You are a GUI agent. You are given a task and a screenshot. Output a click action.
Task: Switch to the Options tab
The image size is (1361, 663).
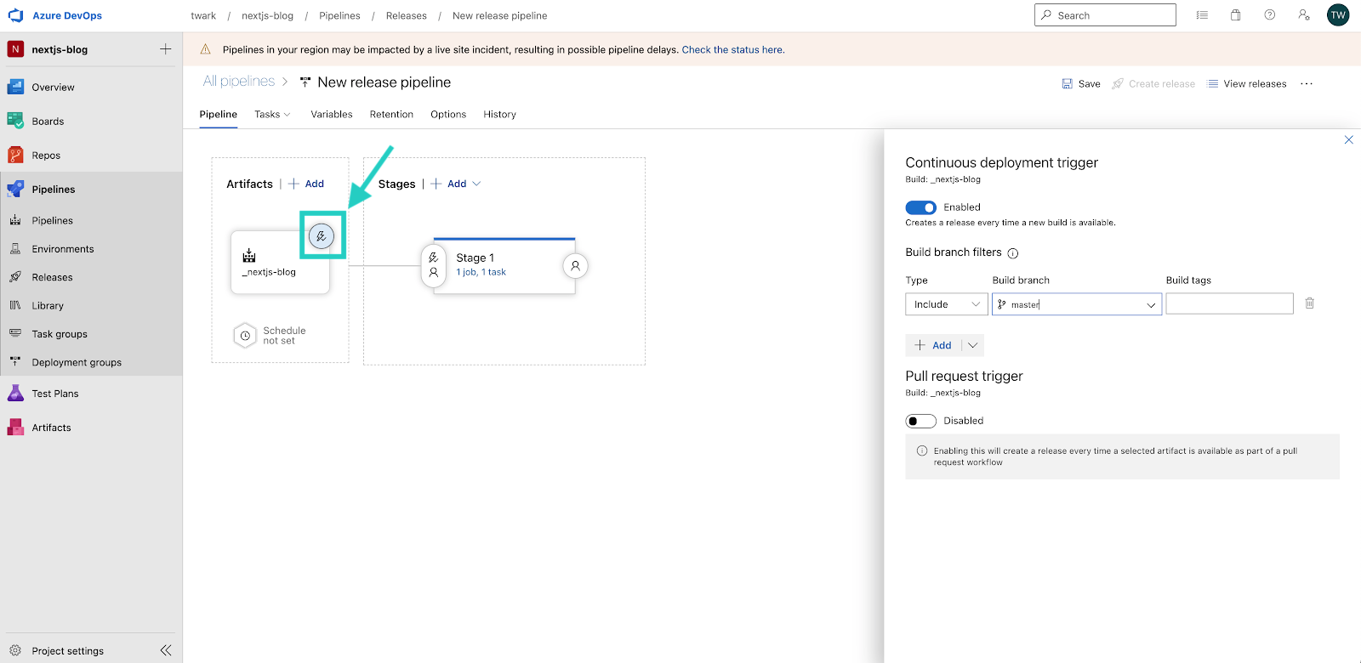[x=448, y=114]
